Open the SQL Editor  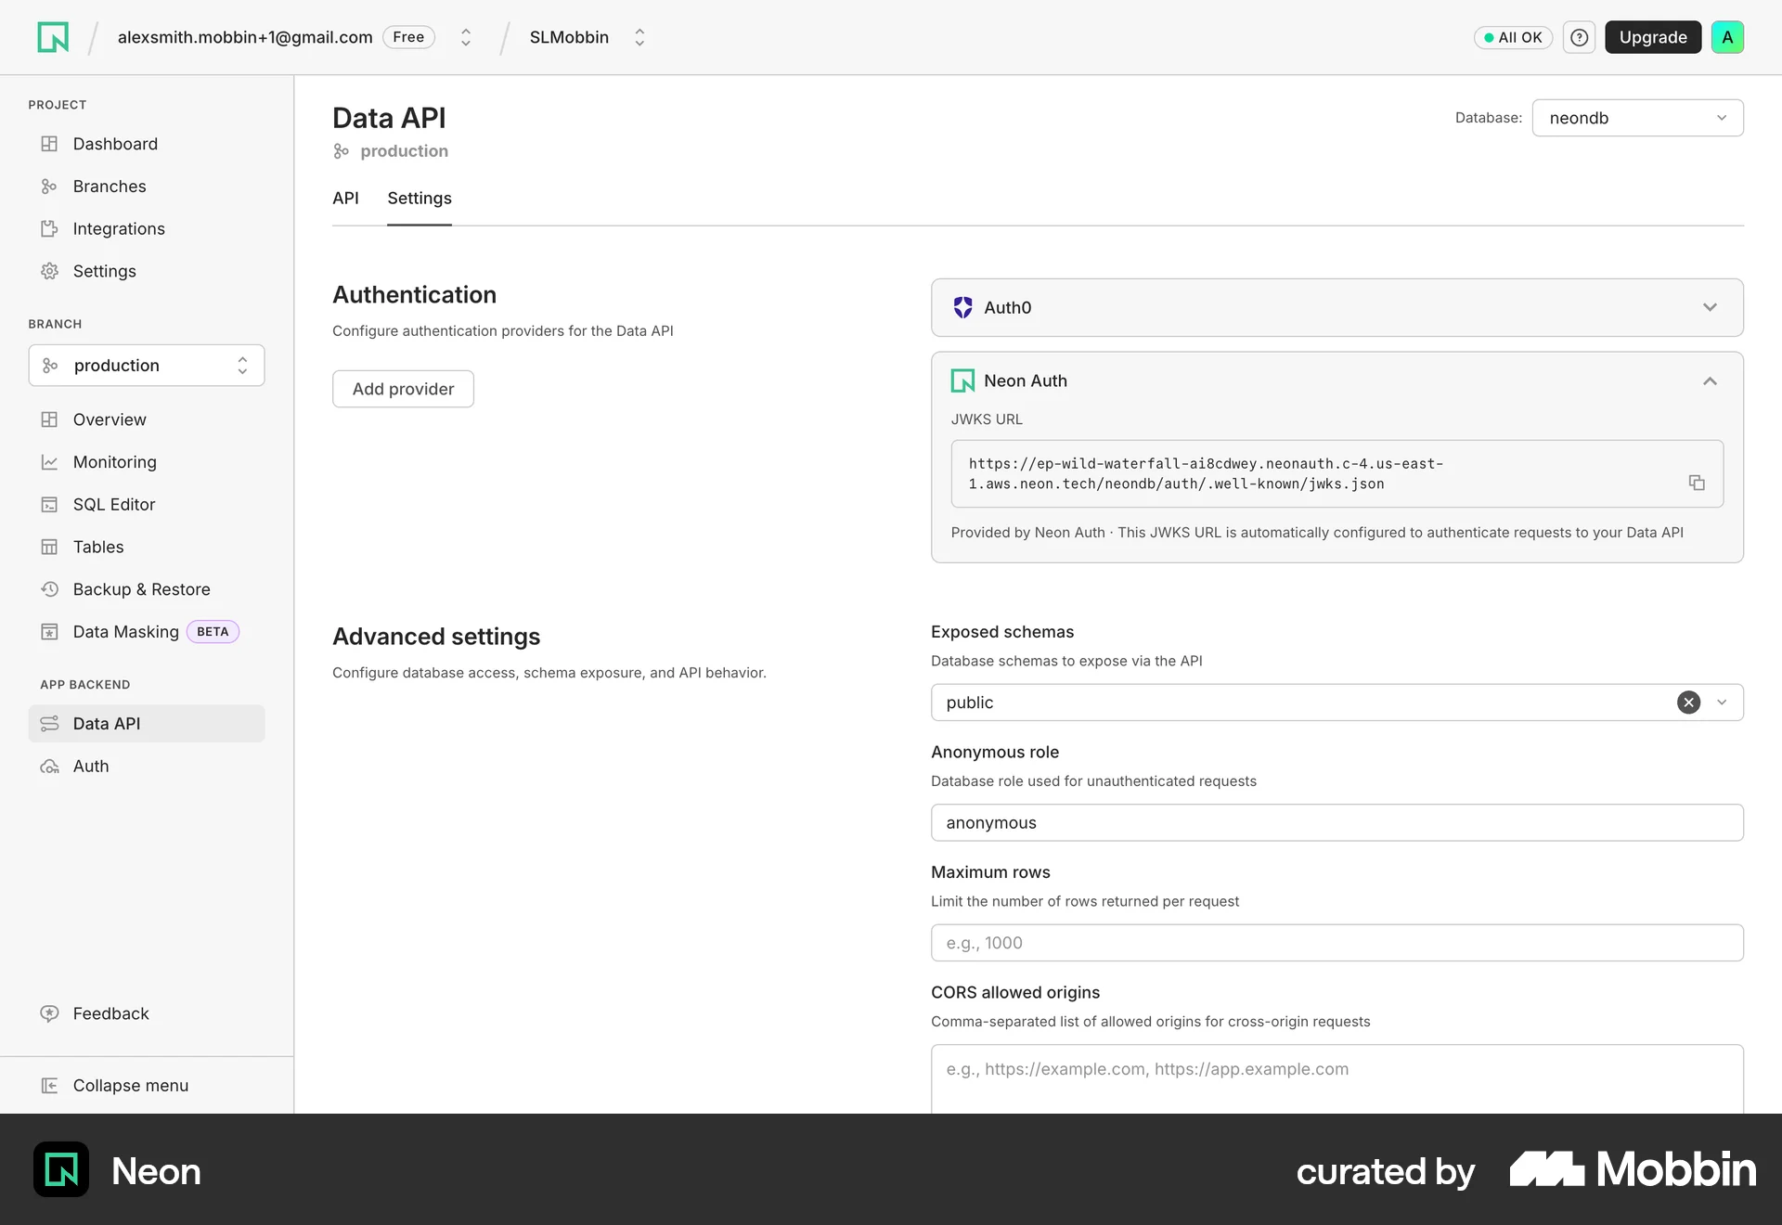coord(147,505)
